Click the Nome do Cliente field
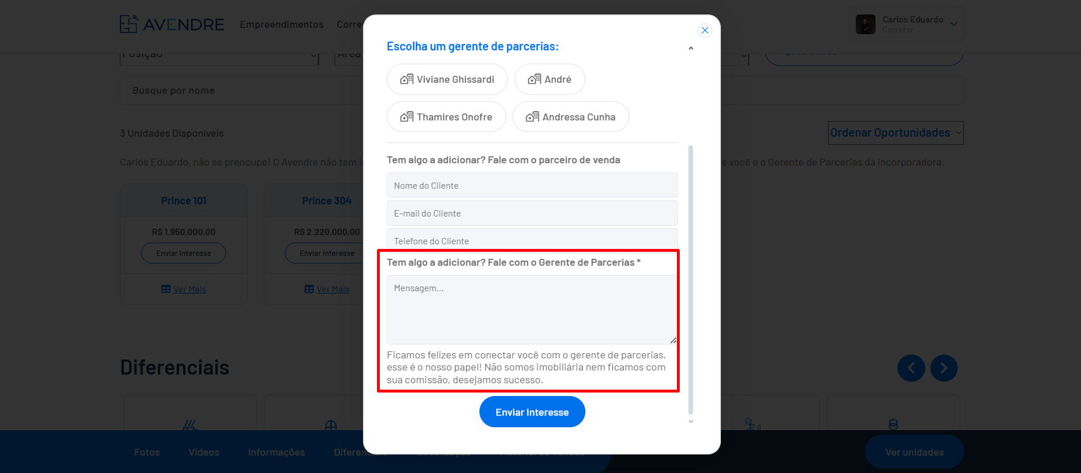Viewport: 1081px width, 473px height. [x=532, y=185]
